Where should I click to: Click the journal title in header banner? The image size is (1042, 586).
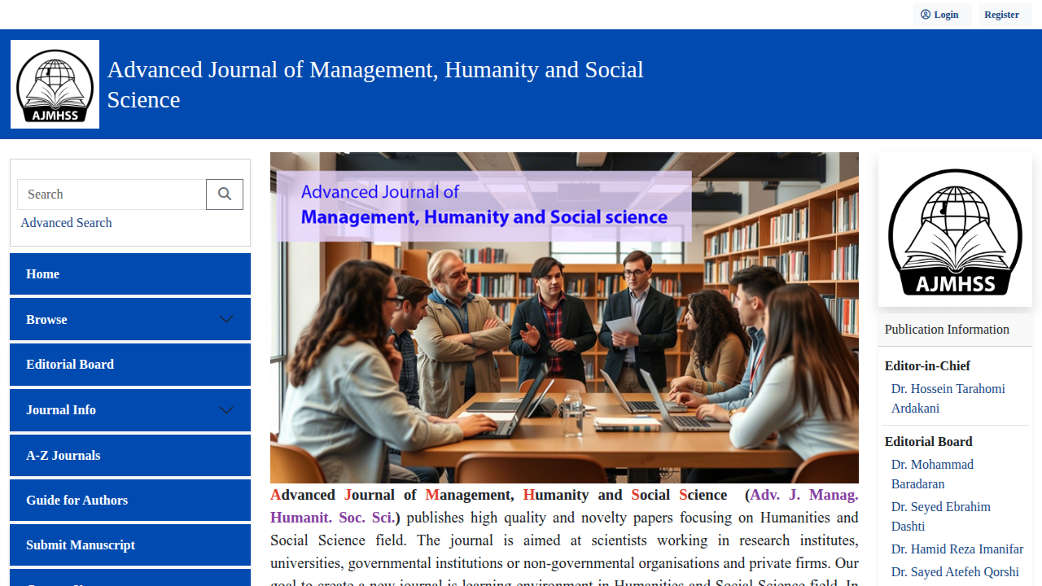tap(375, 85)
